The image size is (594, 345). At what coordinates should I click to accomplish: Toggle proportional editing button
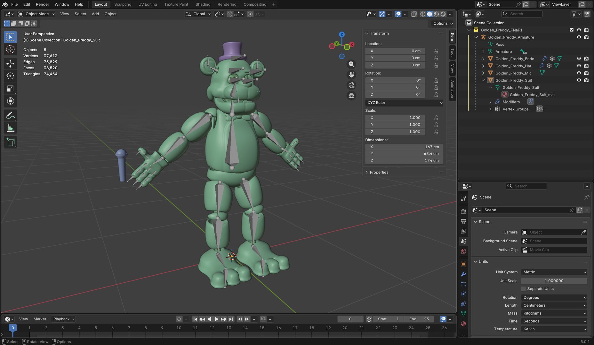(250, 14)
